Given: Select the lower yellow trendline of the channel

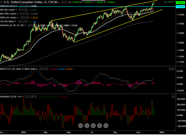Looking at the screenshot, I should point(118,26).
